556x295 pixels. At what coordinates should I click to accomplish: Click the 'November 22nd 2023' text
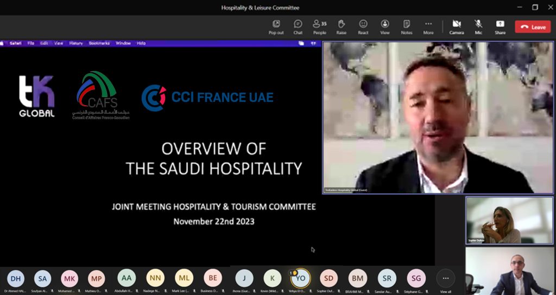pyautogui.click(x=214, y=221)
